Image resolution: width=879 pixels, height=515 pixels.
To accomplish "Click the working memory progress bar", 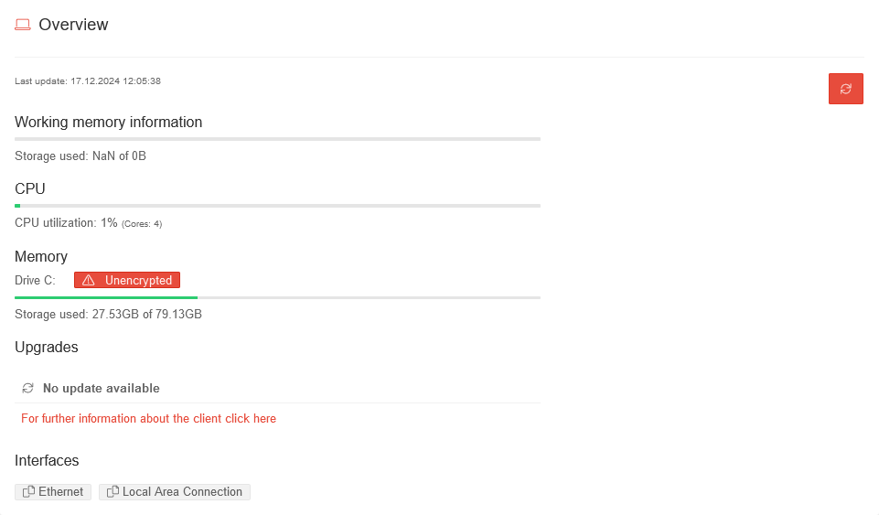I will (277, 139).
